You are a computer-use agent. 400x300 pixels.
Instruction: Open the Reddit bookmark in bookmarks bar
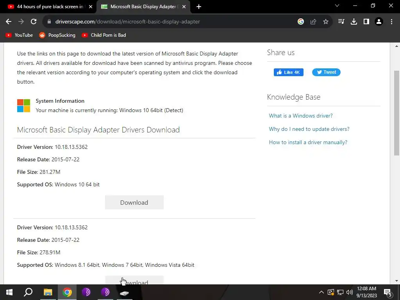click(57, 35)
